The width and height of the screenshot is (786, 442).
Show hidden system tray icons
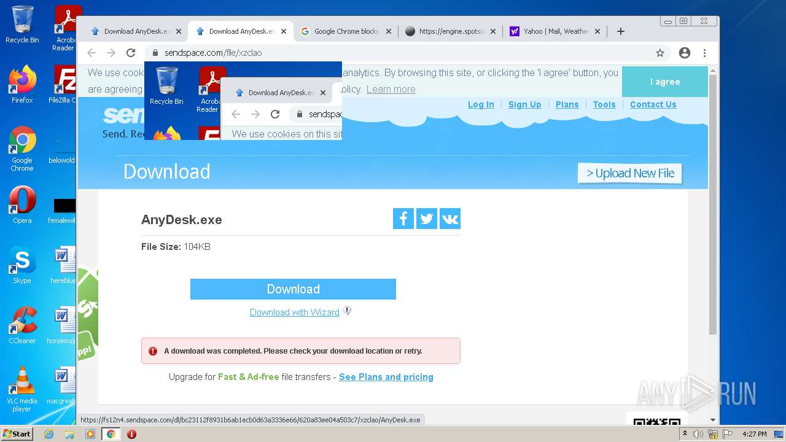[685, 434]
